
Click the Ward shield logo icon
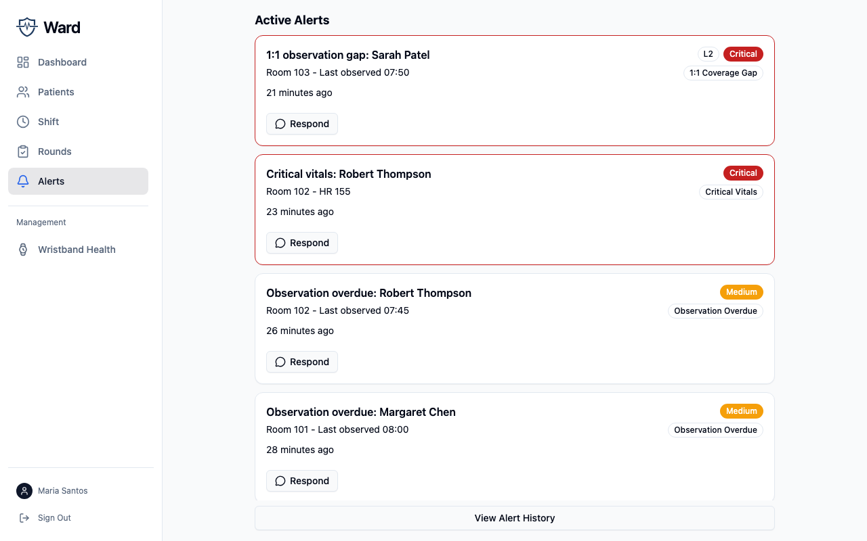click(26, 27)
